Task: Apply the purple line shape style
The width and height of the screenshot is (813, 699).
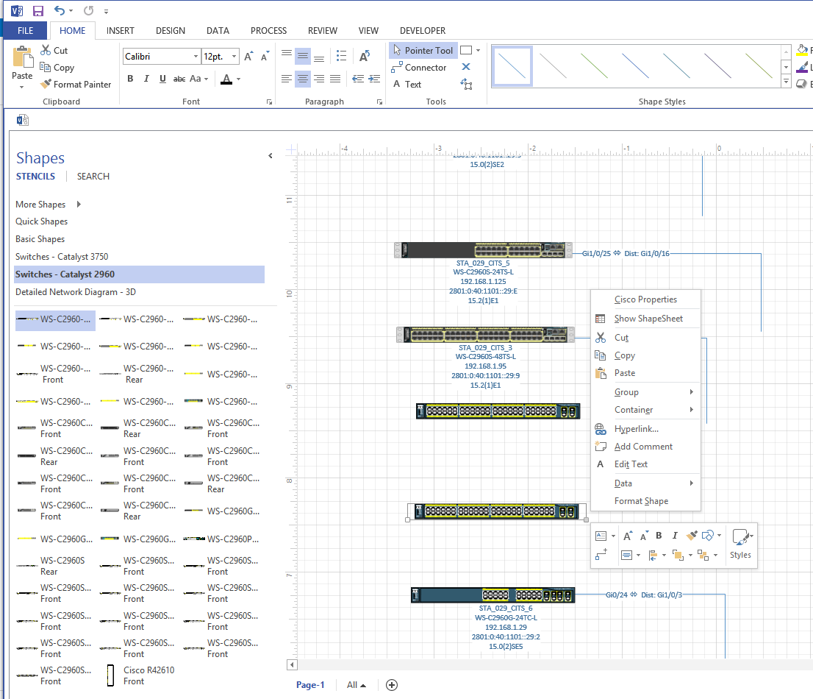Action: click(718, 66)
